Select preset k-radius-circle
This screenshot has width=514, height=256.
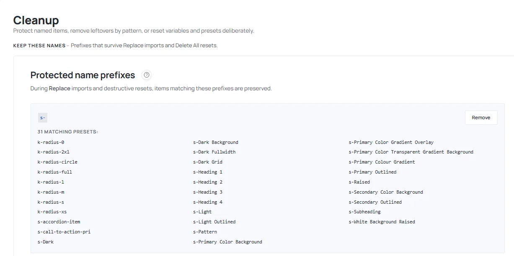coord(57,162)
